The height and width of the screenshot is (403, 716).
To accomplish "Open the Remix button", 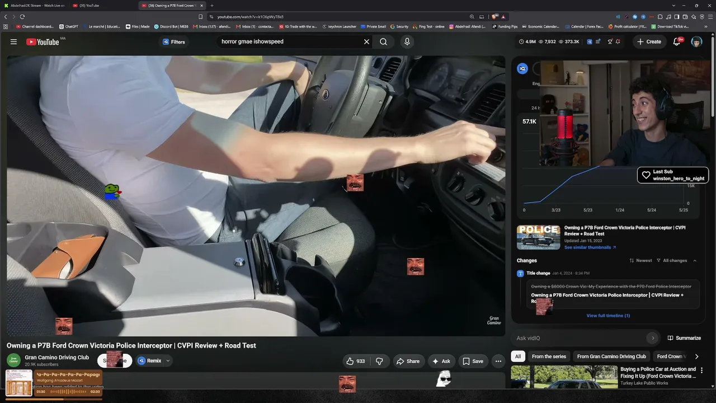I will click(x=150, y=361).
